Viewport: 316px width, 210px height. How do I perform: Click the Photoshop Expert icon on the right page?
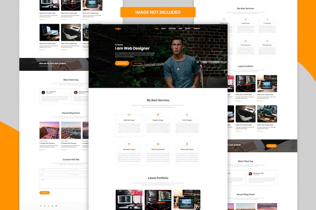pyautogui.click(x=267, y=41)
